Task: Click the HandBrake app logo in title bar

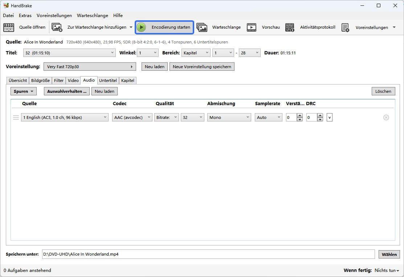Action: (6, 5)
